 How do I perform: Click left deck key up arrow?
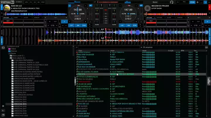[66, 25]
